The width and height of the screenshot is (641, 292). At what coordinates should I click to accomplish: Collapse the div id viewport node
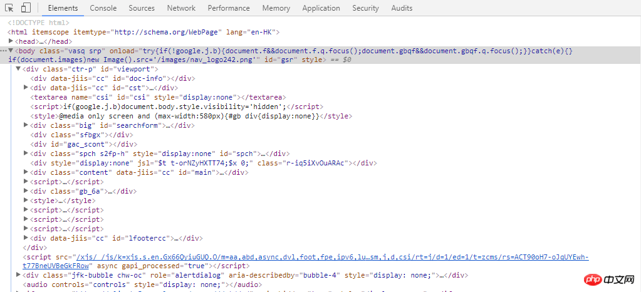tap(18, 69)
